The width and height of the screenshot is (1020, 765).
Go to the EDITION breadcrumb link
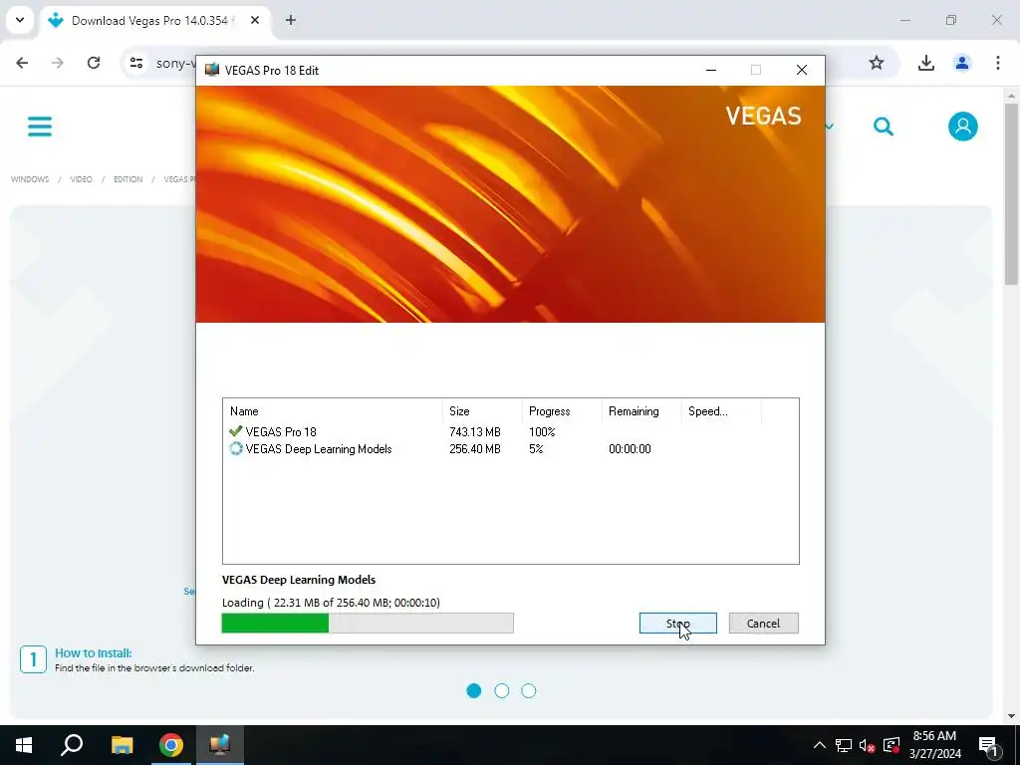(128, 179)
